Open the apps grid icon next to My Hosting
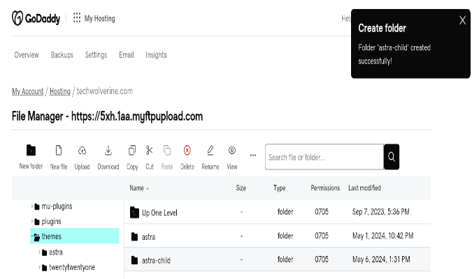 click(77, 17)
